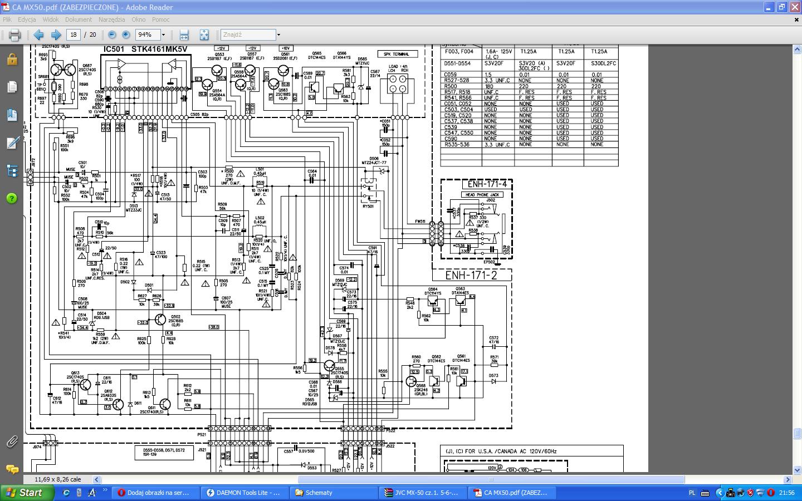Click the Opera tray icon

point(771,493)
